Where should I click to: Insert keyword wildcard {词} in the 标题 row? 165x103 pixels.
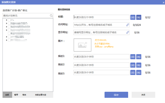[133, 17]
